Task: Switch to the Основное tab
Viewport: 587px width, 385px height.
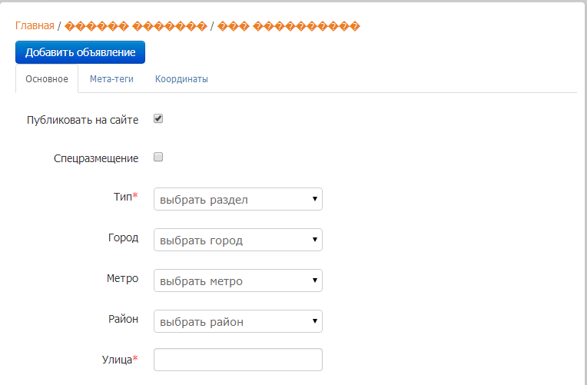Action: pyautogui.click(x=47, y=79)
